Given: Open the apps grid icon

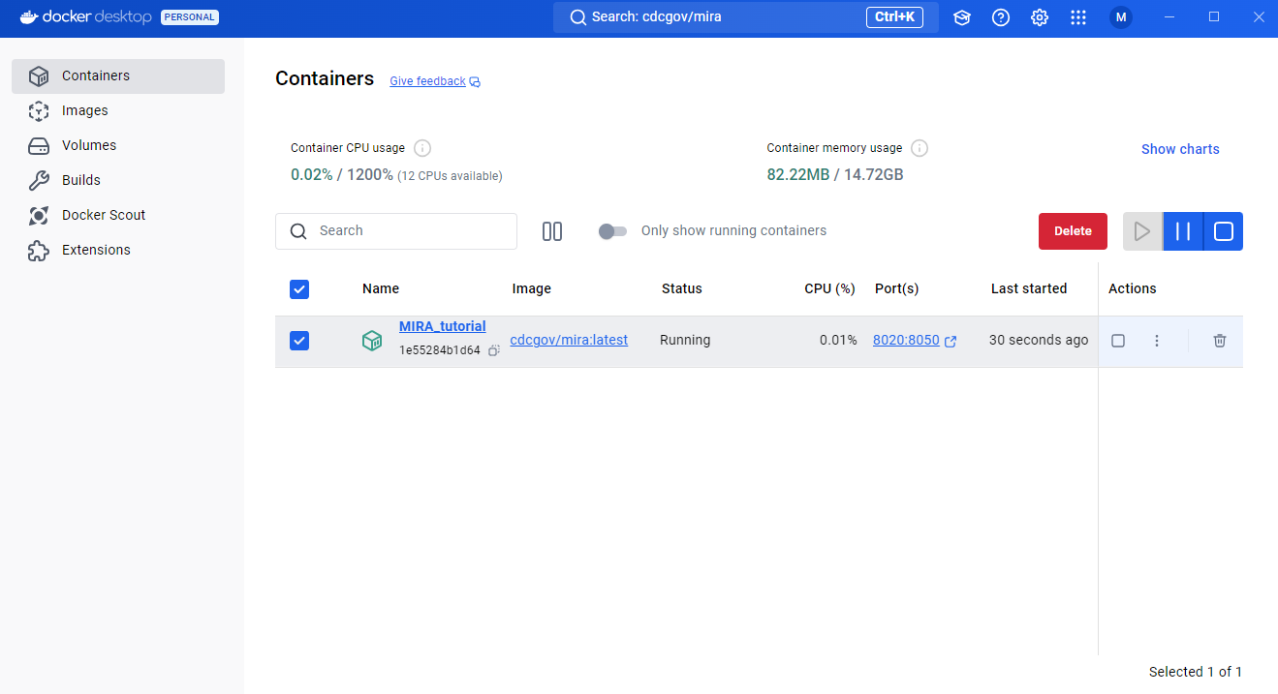Looking at the screenshot, I should click(x=1078, y=17).
